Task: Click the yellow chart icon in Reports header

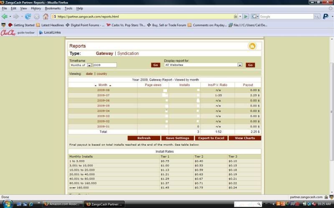Action: coord(252,46)
